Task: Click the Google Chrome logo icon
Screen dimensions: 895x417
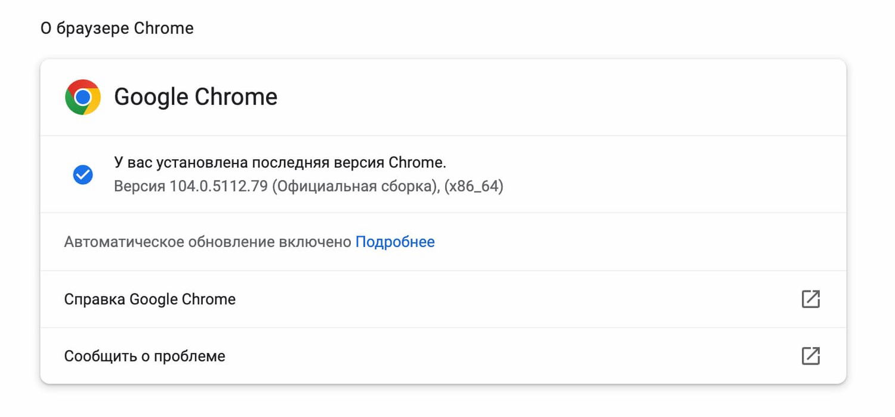Action: [83, 97]
